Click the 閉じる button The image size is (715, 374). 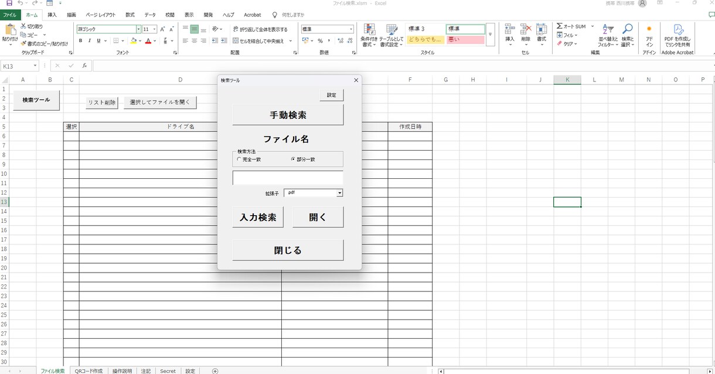pyautogui.click(x=288, y=250)
